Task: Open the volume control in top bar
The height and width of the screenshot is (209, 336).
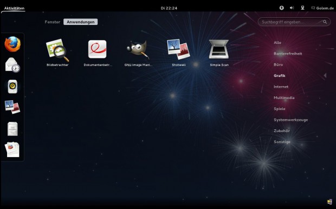Action: 292,8
